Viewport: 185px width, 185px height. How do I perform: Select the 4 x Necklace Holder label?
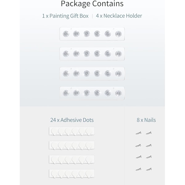tap(119, 16)
